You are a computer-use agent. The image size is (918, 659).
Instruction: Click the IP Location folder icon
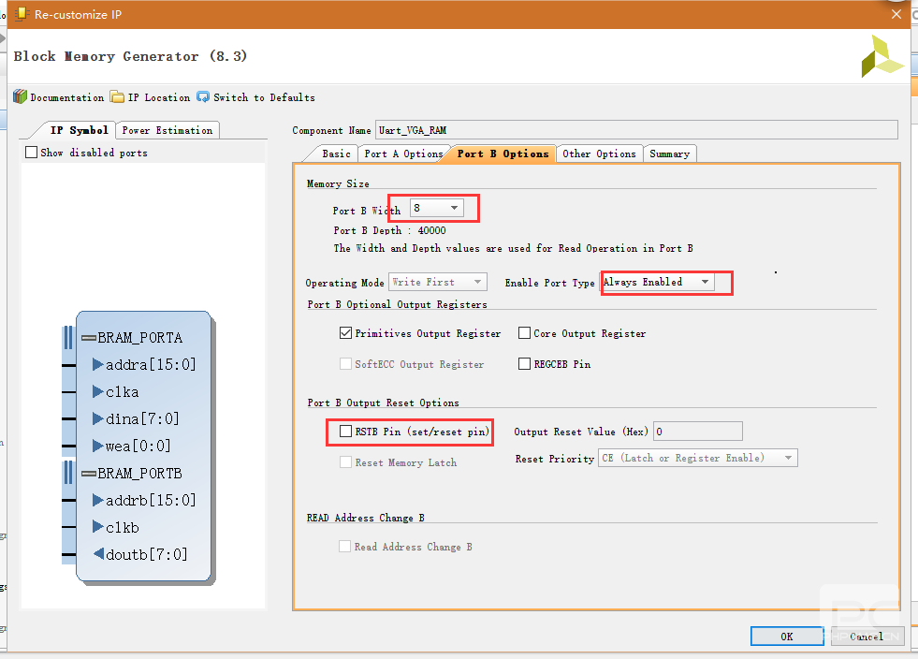[x=117, y=96]
